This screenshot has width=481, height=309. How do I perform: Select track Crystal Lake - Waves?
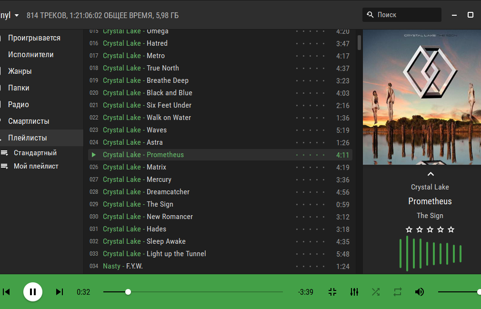click(x=220, y=130)
